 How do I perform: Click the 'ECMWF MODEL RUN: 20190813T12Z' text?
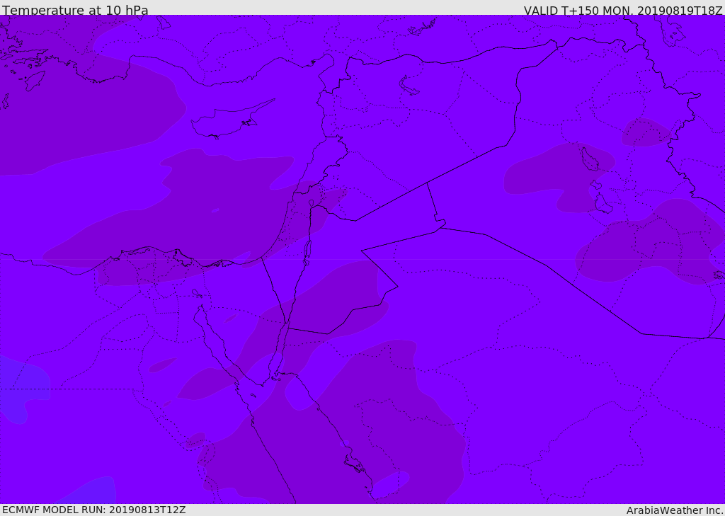coord(94,510)
